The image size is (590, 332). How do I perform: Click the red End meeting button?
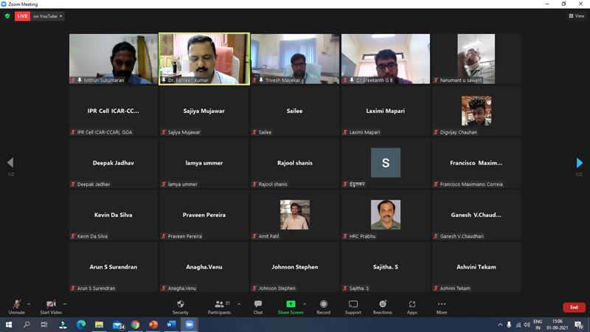tap(574, 307)
